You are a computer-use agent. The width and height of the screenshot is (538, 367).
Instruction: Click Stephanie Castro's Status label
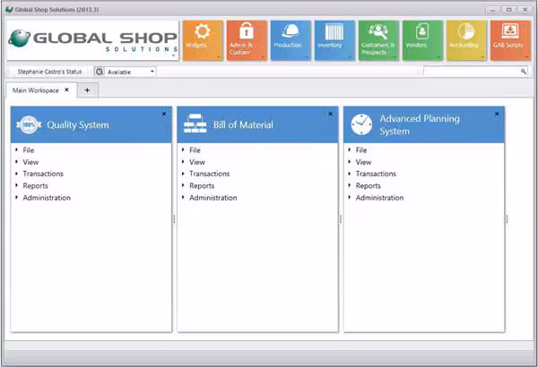pos(49,72)
